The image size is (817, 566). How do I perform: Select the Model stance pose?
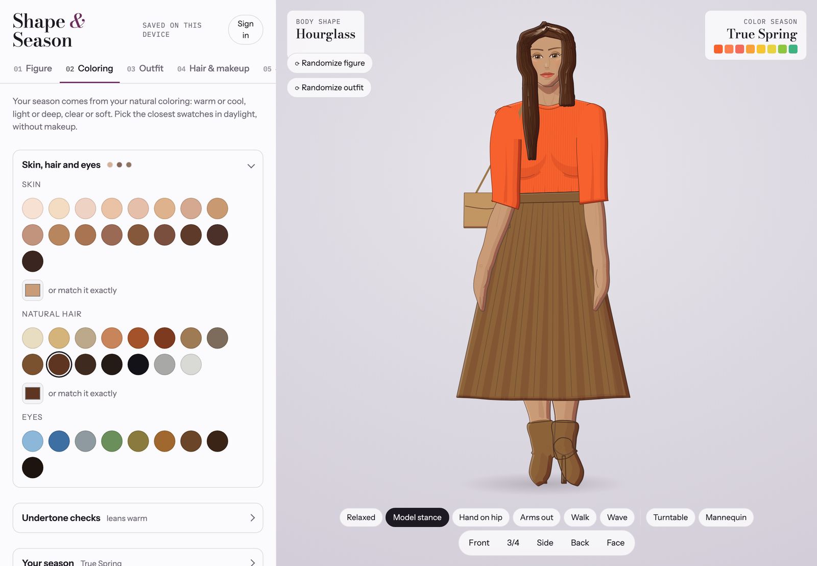[x=417, y=517]
